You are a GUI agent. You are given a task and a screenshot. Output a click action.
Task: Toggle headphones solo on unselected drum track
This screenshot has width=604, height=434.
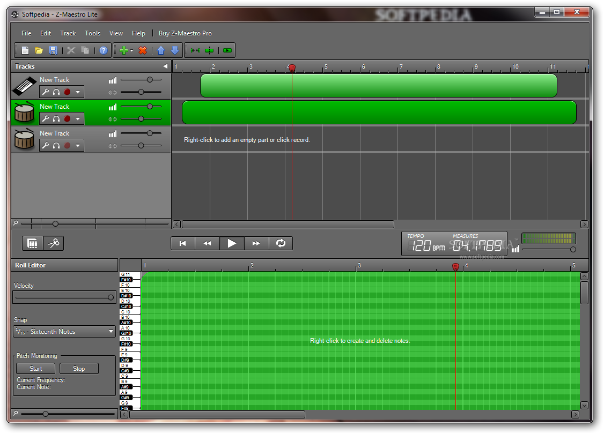pyautogui.click(x=56, y=145)
